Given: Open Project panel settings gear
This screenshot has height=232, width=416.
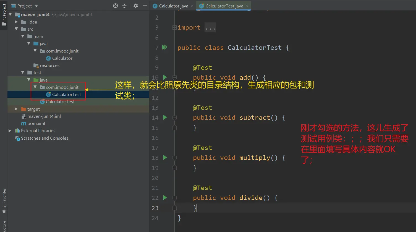Looking at the screenshot, I should [136, 6].
